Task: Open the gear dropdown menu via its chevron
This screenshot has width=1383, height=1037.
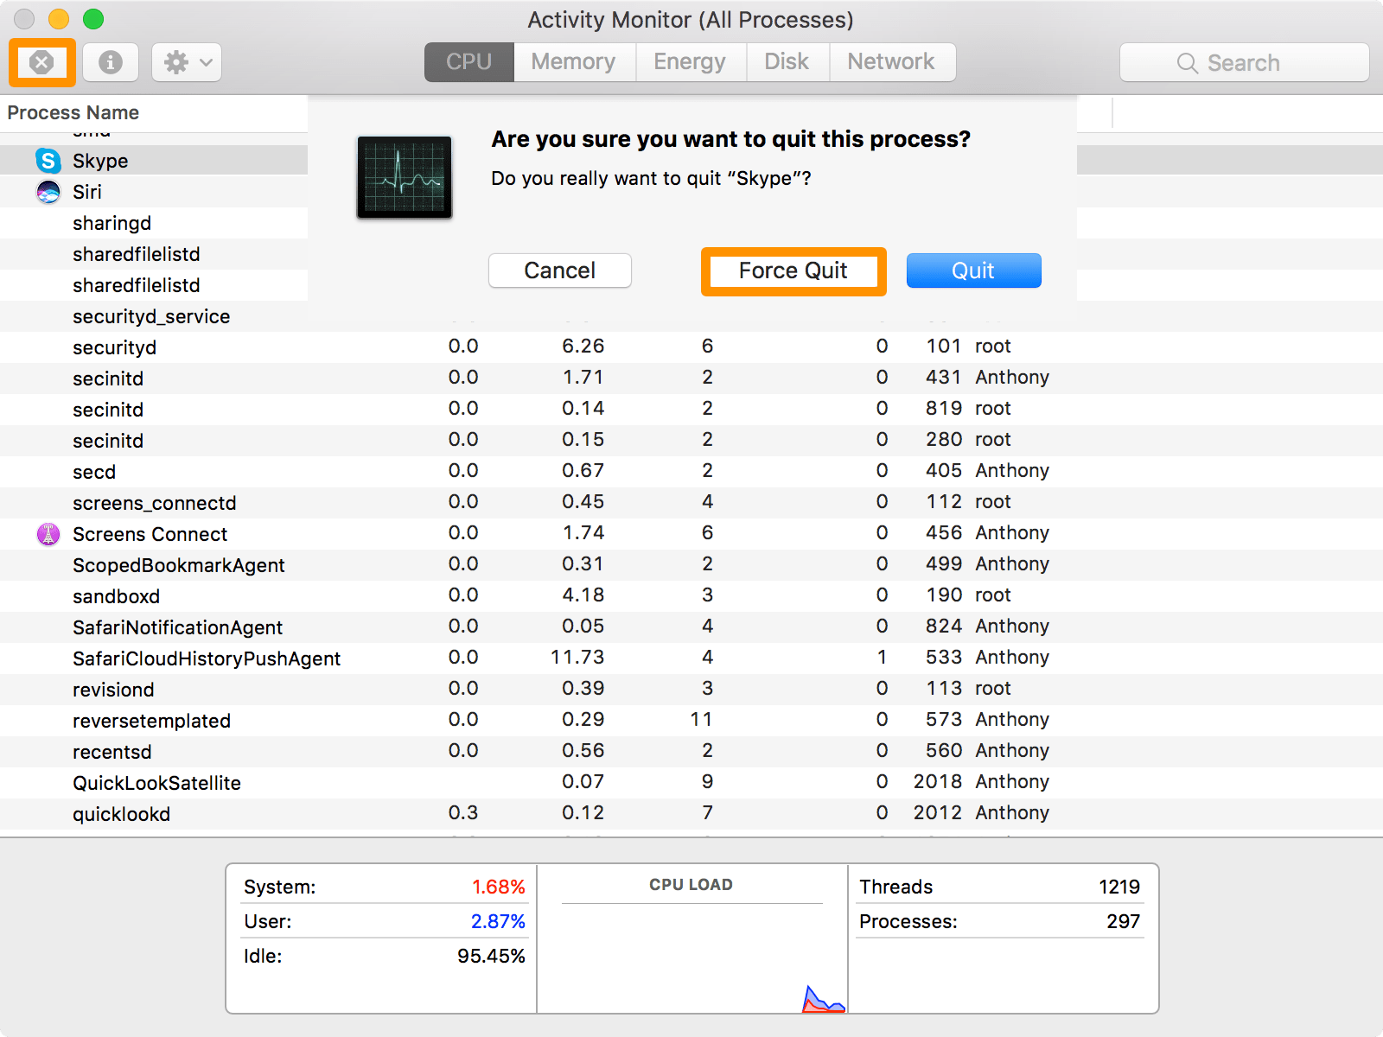Action: (204, 62)
